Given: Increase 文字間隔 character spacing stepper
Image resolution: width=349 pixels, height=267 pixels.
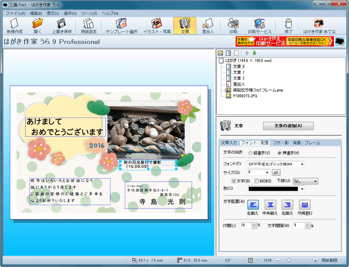Looking at the screenshot, I should pos(307,224).
